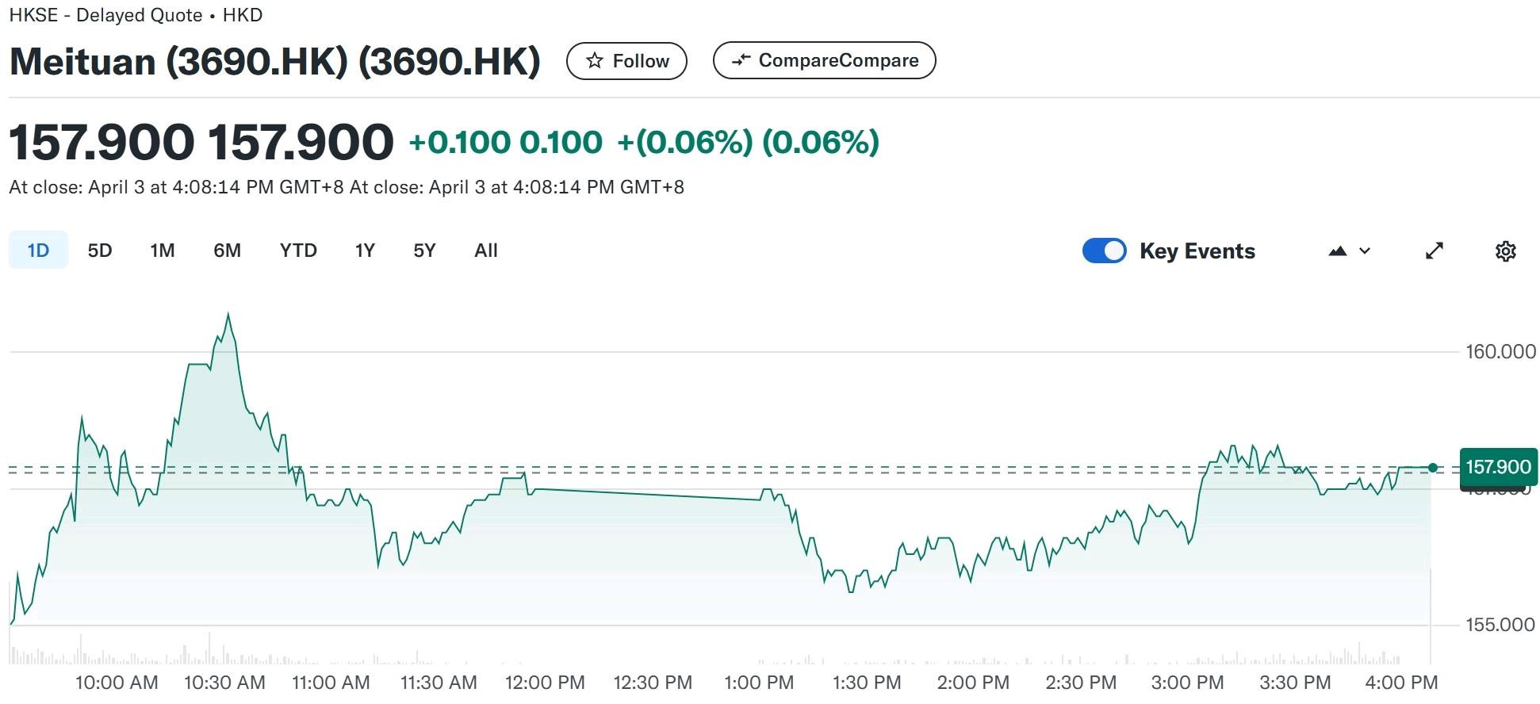The image size is (1540, 704).
Task: Show the YTD chart range
Action: tap(298, 251)
